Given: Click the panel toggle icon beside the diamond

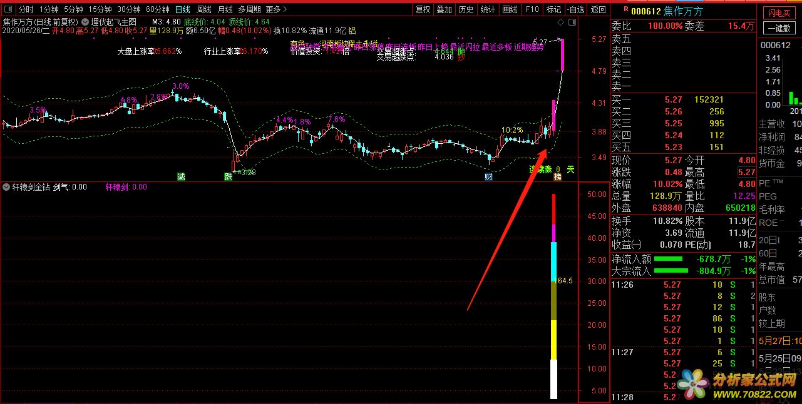Looking at the screenshot, I should (572, 22).
